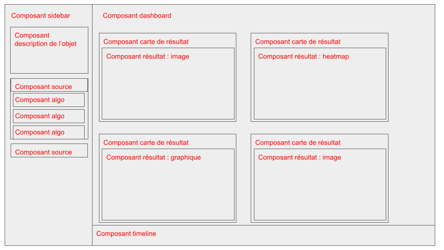Select the first Composant algo item
444x250 pixels.
click(x=49, y=100)
